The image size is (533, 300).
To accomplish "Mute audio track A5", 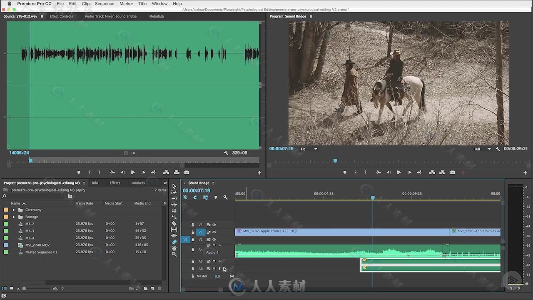I will 214,261.
